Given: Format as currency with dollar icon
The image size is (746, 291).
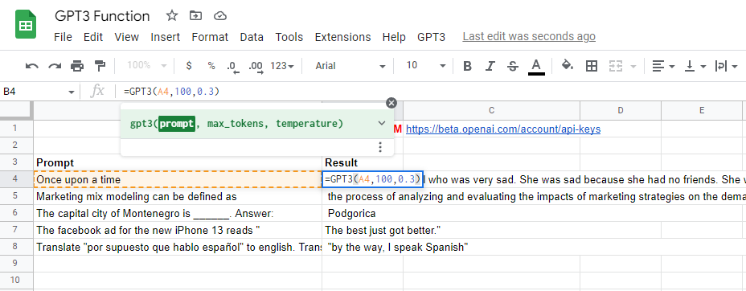Looking at the screenshot, I should 189,66.
